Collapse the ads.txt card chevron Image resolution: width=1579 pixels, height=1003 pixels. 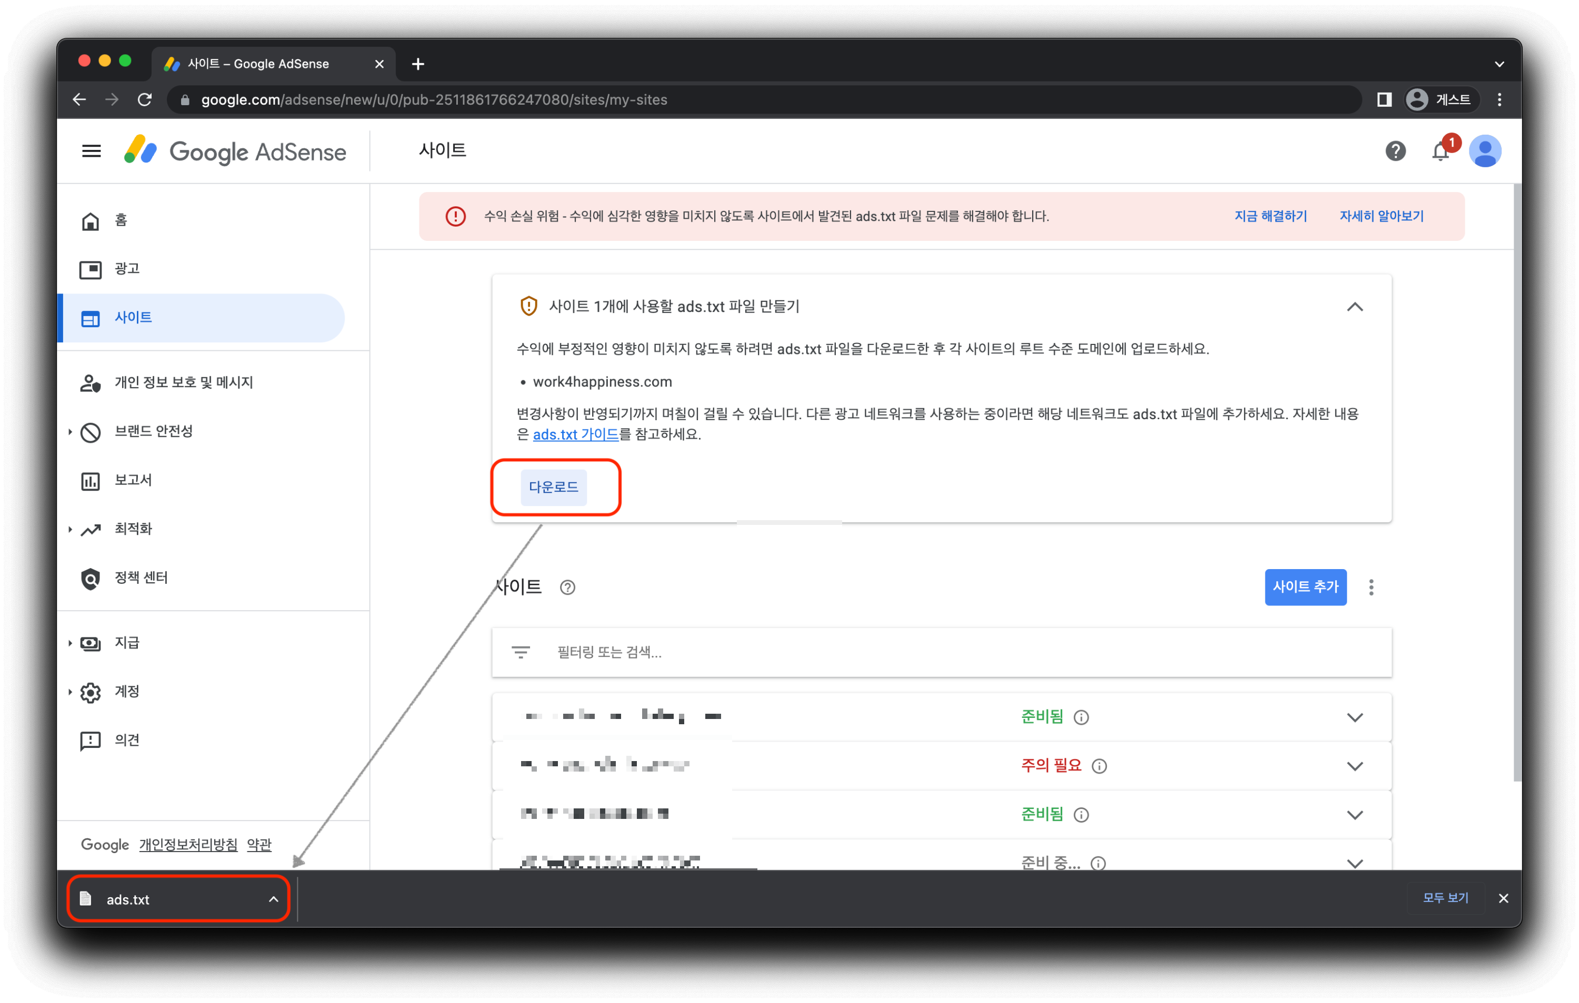click(1354, 307)
